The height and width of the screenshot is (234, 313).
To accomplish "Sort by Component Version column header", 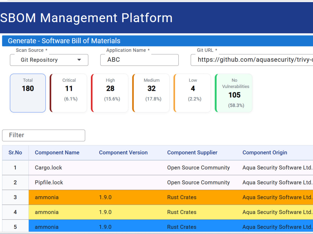I will [123, 153].
